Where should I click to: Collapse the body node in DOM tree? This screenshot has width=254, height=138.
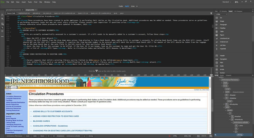[x=222, y=86]
